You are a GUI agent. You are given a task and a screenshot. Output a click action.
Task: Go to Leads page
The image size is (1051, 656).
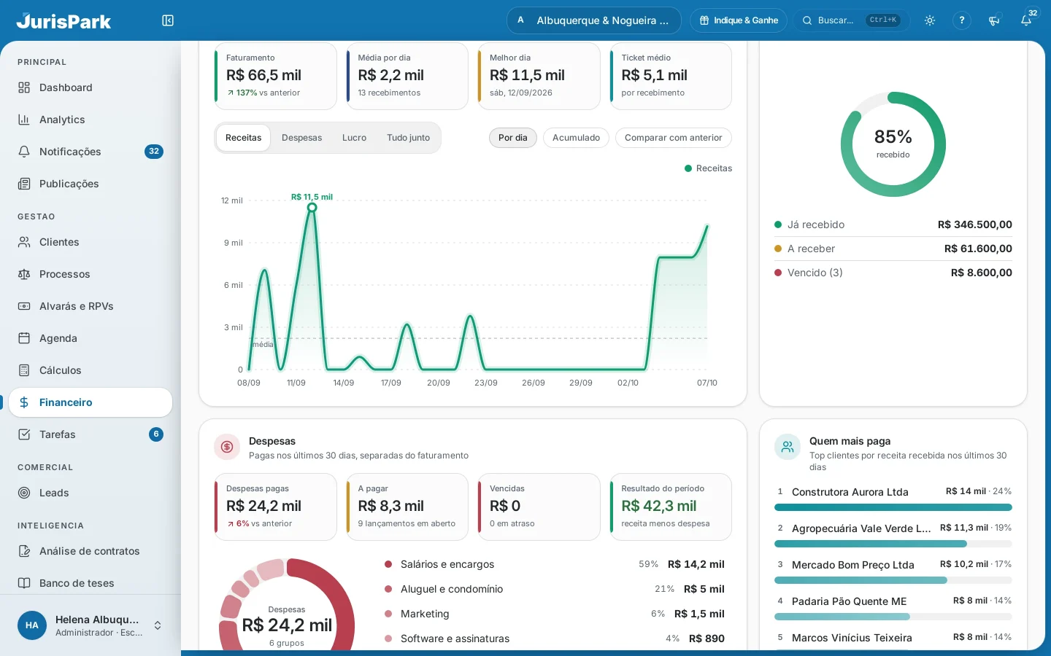[91, 493]
